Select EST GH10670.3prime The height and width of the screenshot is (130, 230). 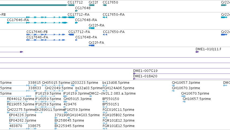coord(186,88)
